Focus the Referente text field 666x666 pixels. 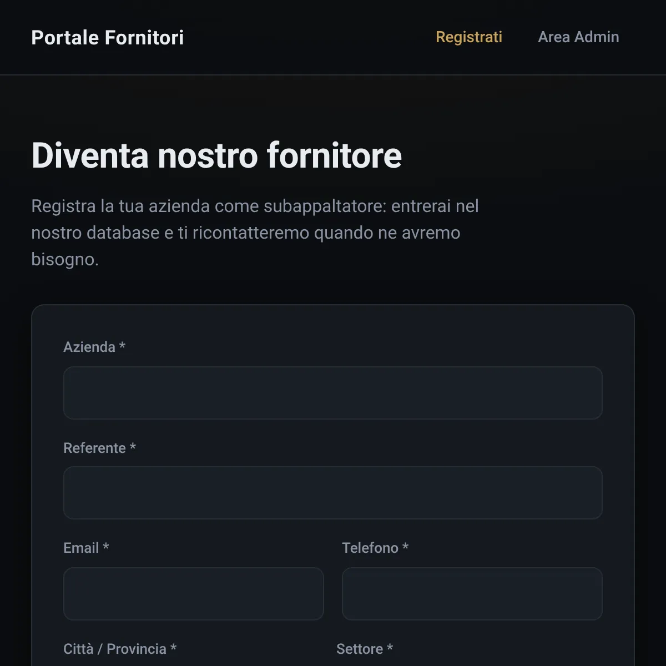[x=333, y=493]
